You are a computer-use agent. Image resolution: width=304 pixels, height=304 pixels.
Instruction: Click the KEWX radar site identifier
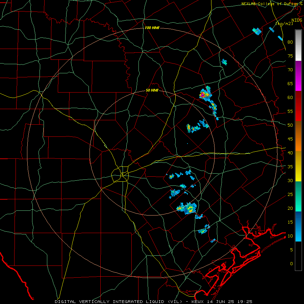tap(198, 302)
